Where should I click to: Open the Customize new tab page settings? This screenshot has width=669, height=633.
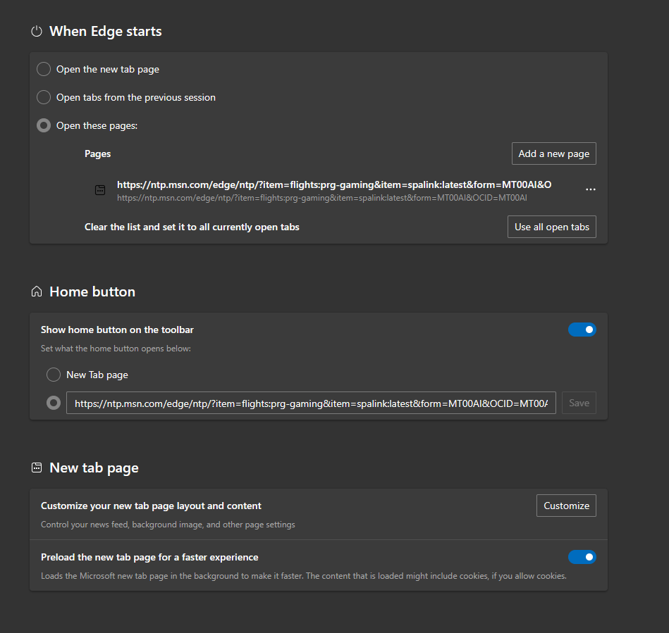tap(566, 505)
